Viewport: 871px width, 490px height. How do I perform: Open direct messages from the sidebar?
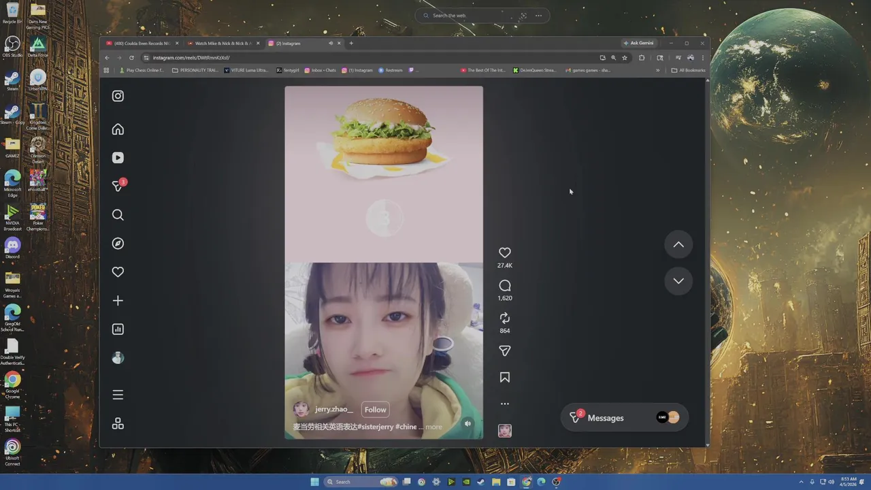[118, 186]
